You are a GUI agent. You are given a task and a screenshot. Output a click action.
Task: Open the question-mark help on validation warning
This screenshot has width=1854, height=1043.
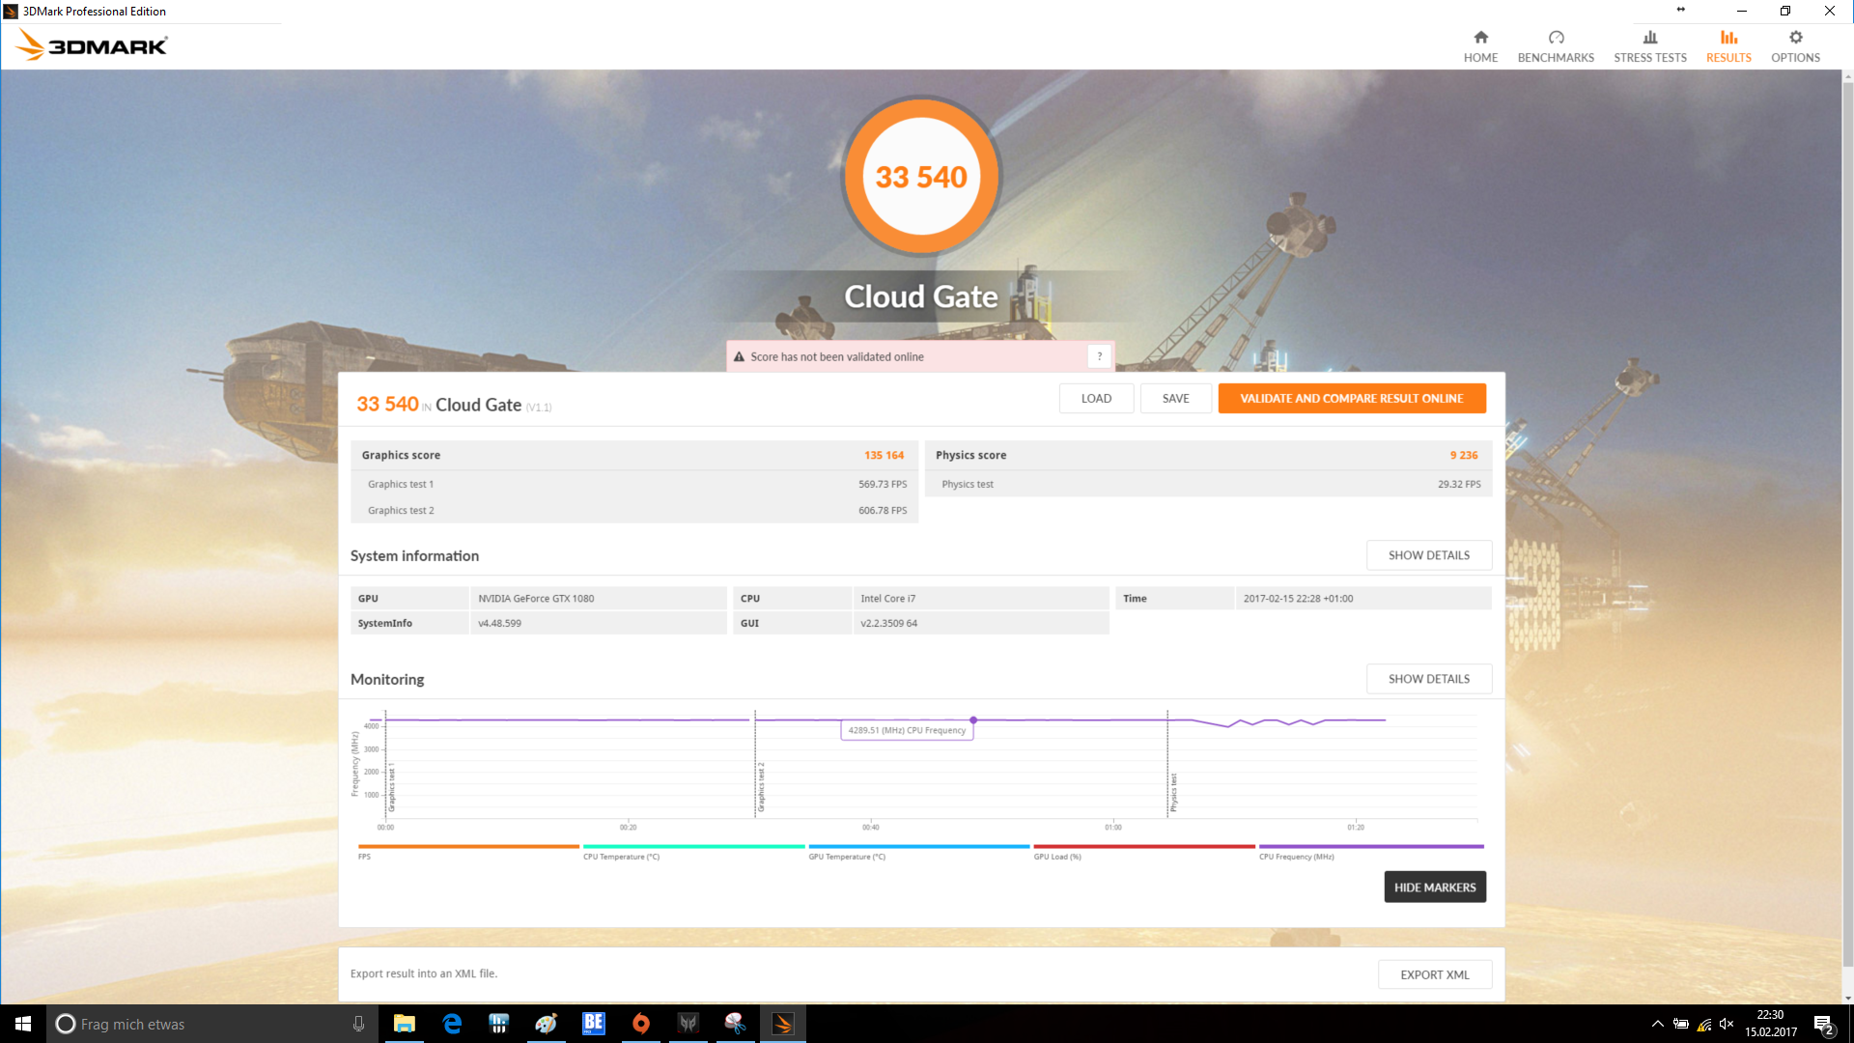point(1099,356)
